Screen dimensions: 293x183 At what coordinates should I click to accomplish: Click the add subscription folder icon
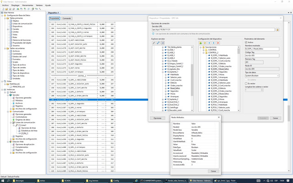tap(201, 43)
